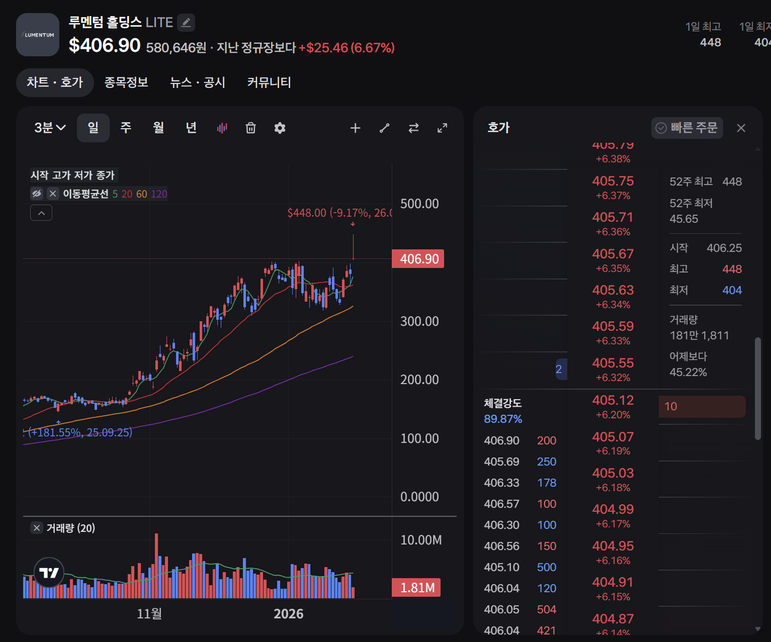Click the order book scrollbar thumb
This screenshot has height=642, width=771.
pos(758,389)
